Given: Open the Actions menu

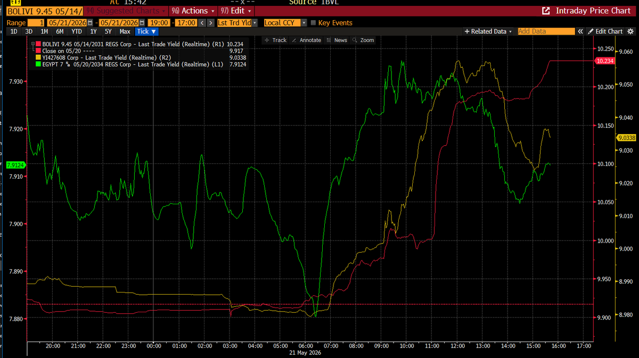Looking at the screenshot, I should coord(192,11).
